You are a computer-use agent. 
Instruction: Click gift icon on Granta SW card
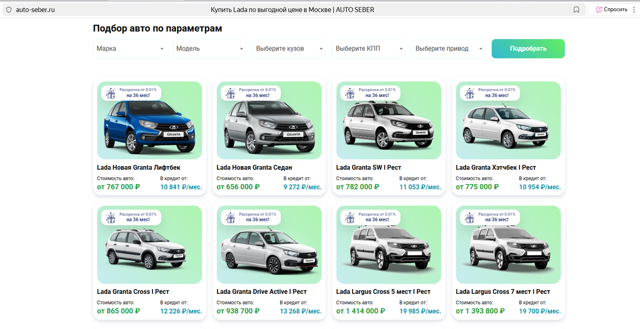coord(350,94)
